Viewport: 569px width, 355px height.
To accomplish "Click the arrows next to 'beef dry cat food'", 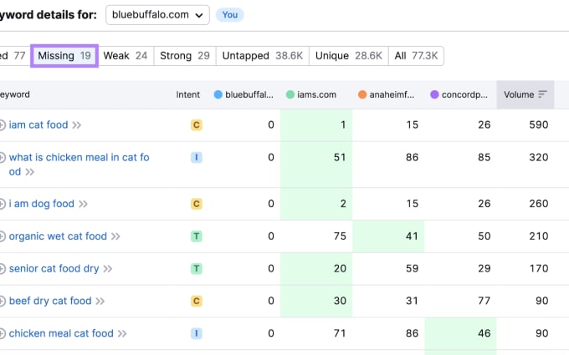I will 100,301.
